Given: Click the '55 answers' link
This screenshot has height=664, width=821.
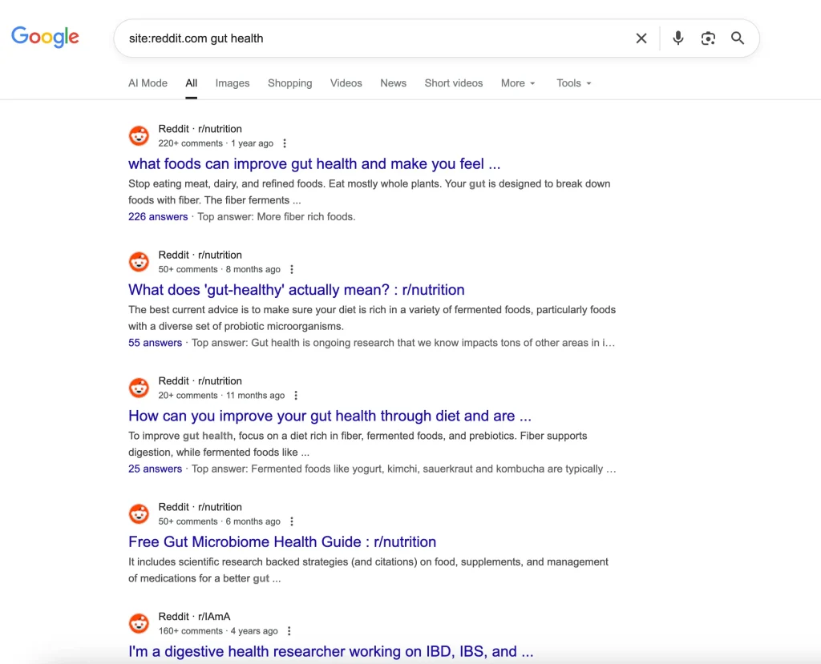Looking at the screenshot, I should tap(155, 343).
